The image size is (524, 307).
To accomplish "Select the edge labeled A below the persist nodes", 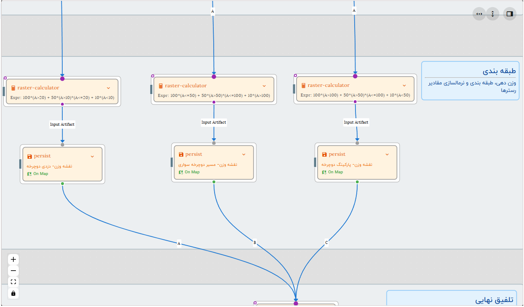I will (179, 243).
